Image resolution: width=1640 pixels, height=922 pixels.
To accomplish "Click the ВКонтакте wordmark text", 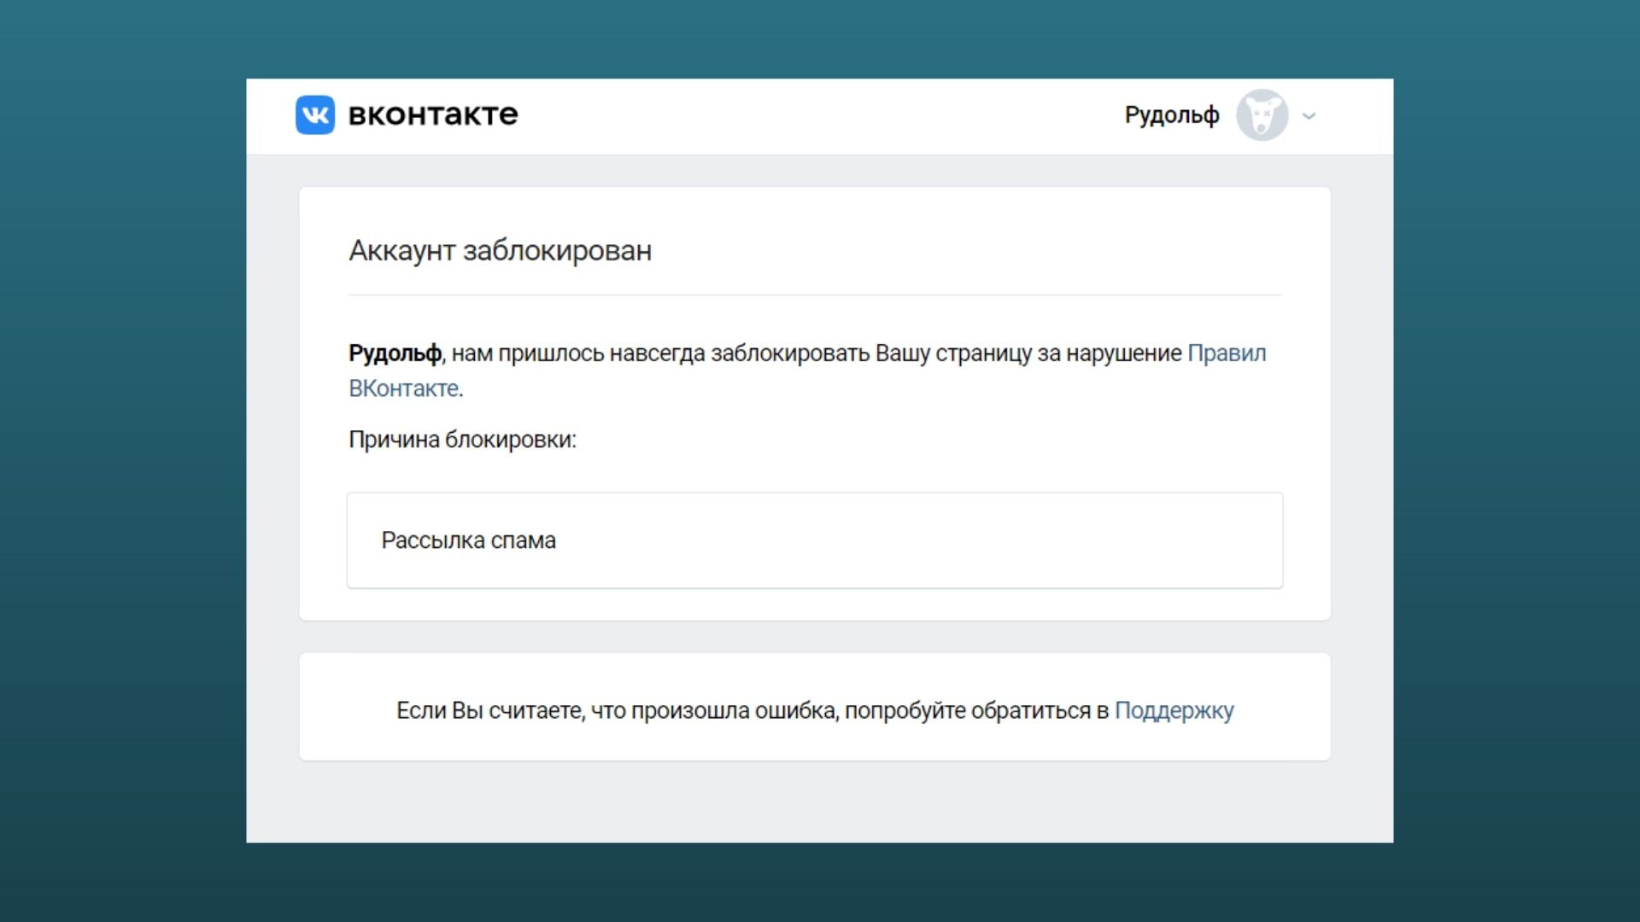I will 433,114.
